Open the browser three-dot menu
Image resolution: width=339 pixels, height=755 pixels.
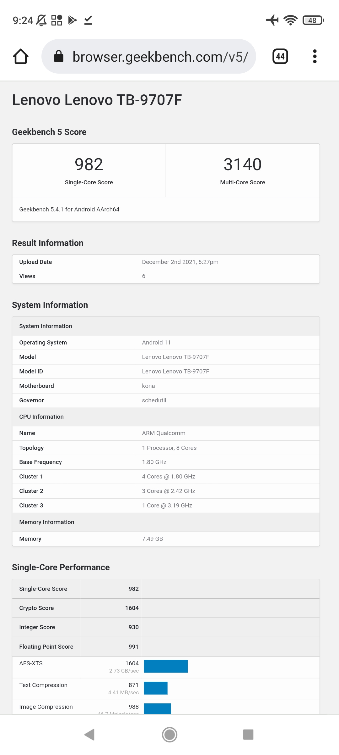315,57
